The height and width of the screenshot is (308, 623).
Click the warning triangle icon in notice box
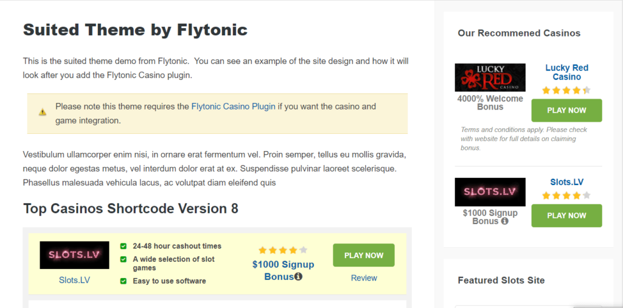(43, 113)
